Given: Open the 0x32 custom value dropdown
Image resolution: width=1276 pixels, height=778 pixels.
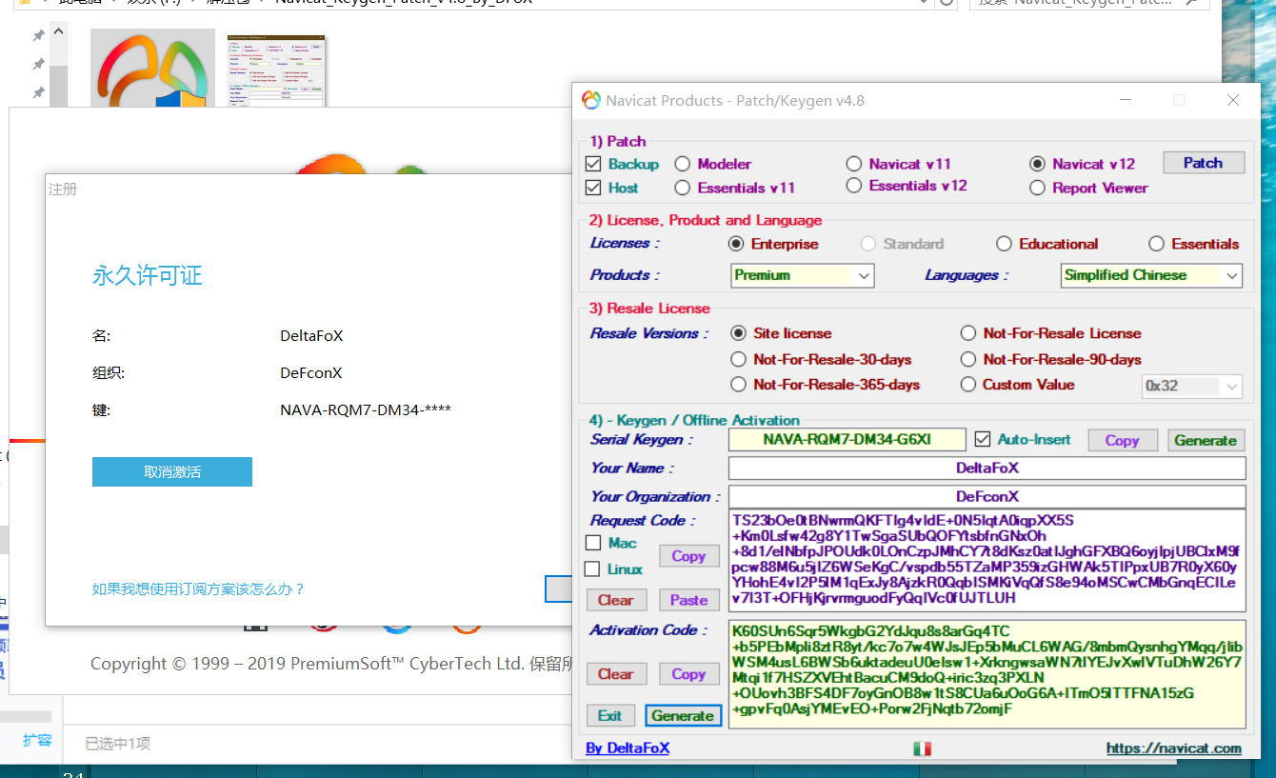Looking at the screenshot, I should [x=1192, y=386].
